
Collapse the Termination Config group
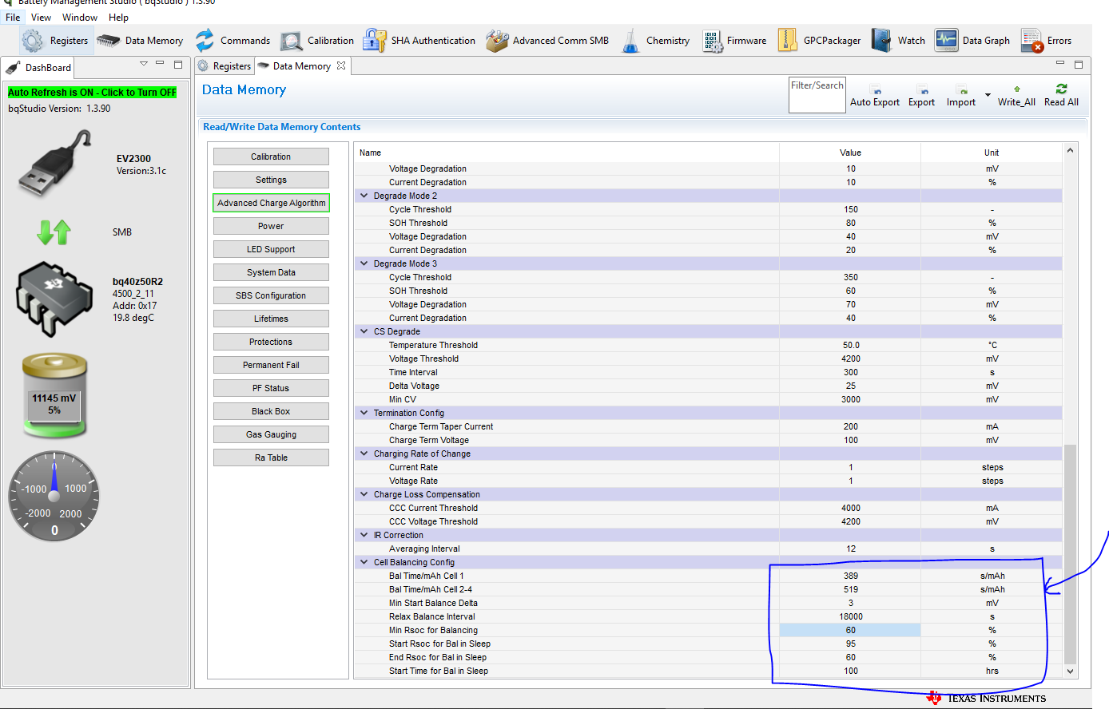(364, 413)
